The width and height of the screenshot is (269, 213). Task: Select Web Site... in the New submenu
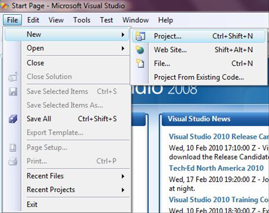point(199,50)
